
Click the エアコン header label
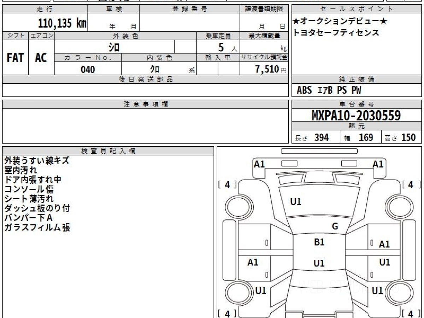pyautogui.click(x=41, y=36)
